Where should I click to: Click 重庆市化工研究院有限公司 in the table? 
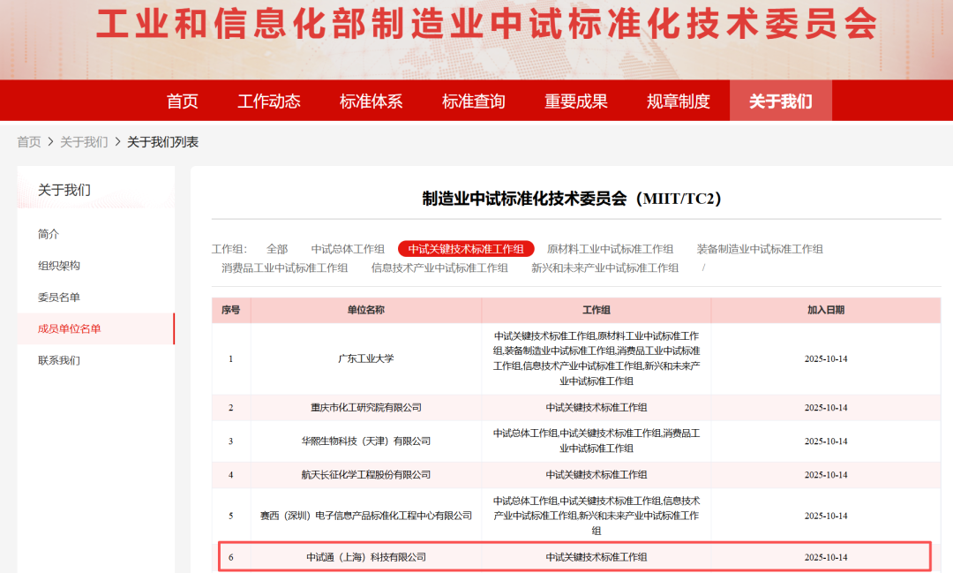[366, 407]
